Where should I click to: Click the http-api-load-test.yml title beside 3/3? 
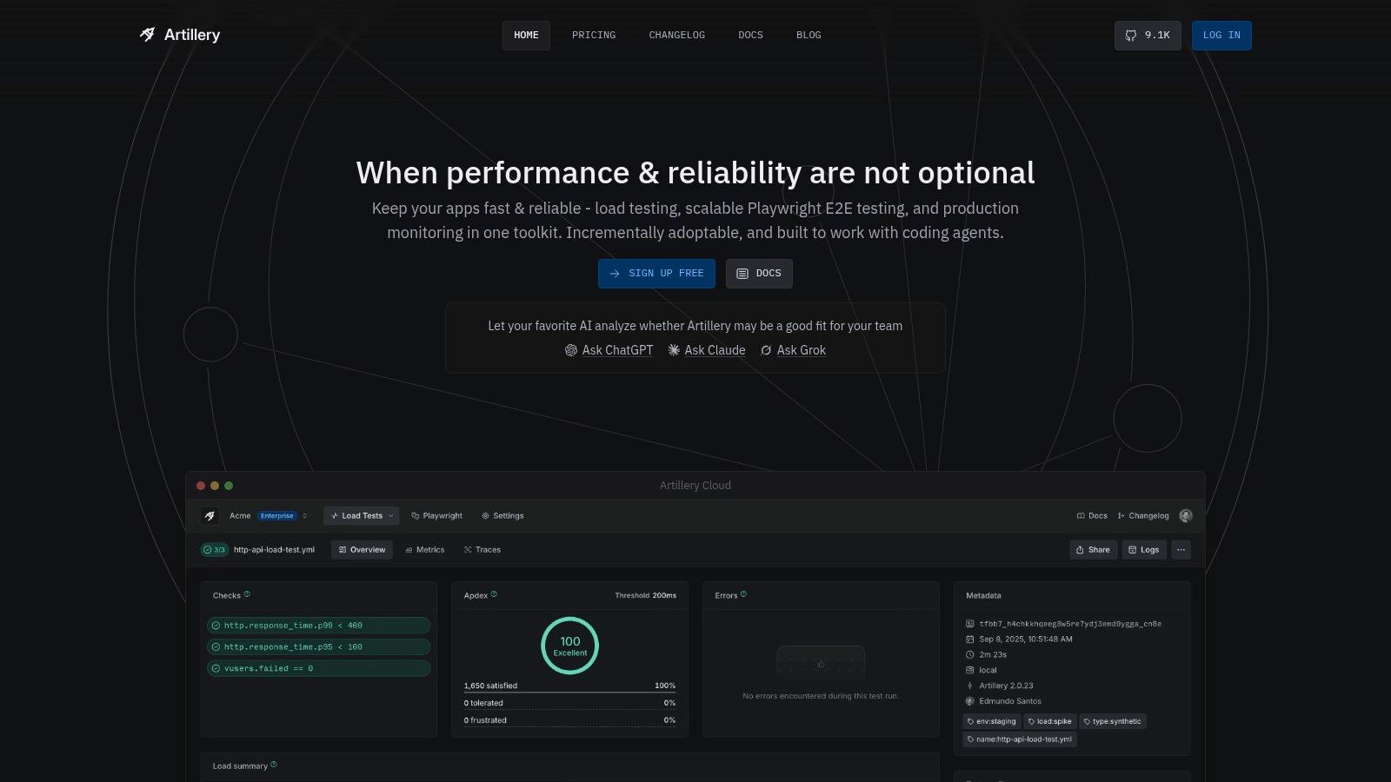(274, 550)
